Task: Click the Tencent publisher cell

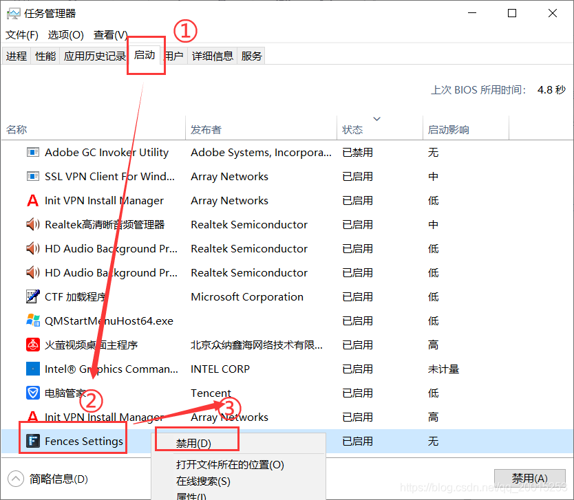Action: [211, 393]
